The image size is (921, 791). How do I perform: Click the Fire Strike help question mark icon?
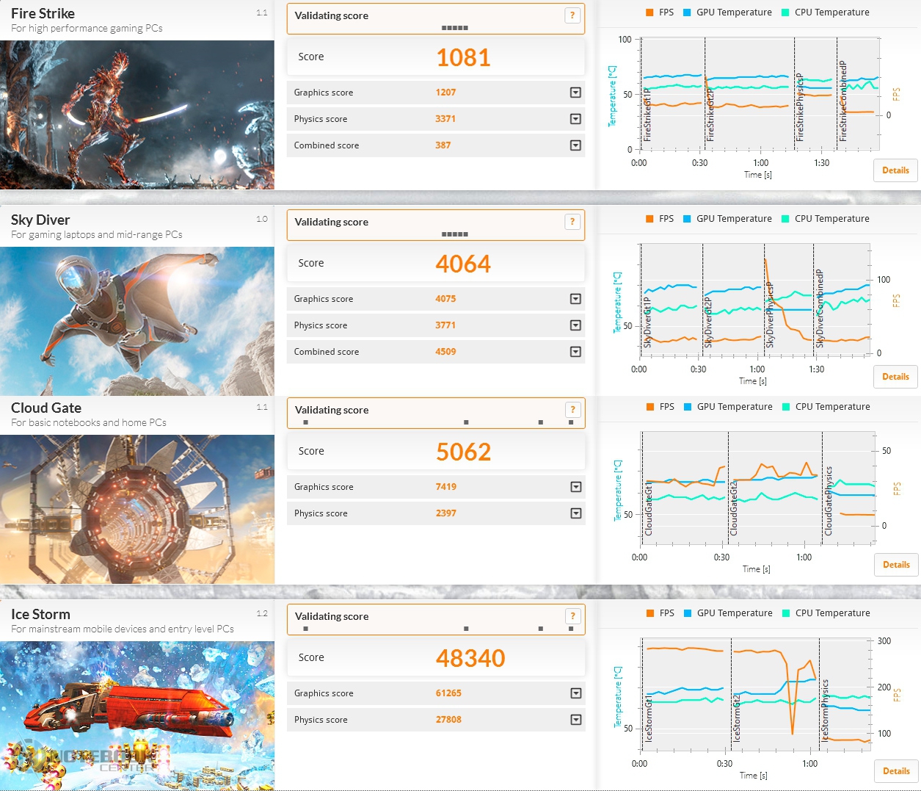point(572,15)
